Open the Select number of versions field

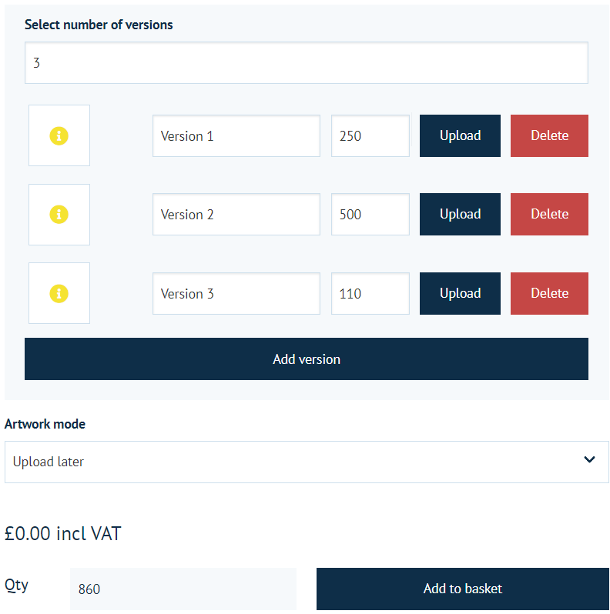307,62
